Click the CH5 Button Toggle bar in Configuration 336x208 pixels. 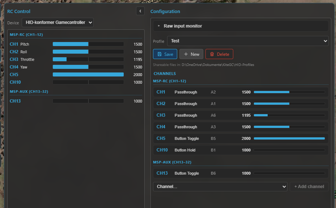click(289, 138)
